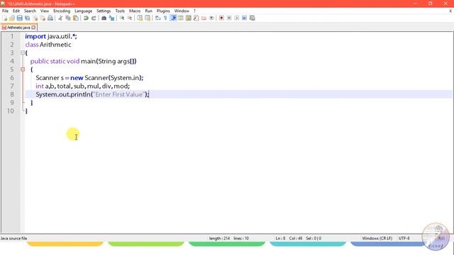This screenshot has width=454, height=255.
Task: Toggle show all characters icon
Action: [165, 18]
